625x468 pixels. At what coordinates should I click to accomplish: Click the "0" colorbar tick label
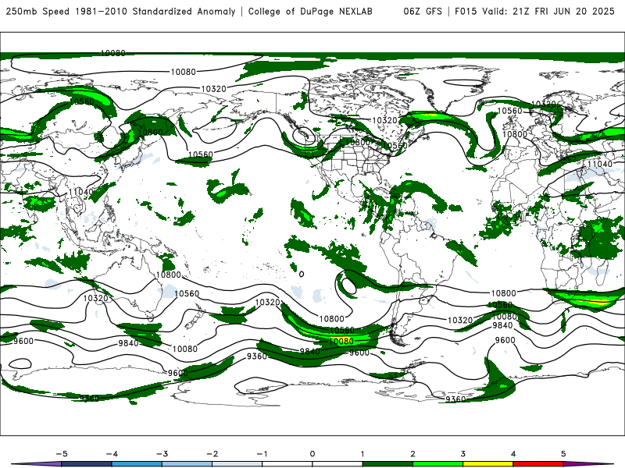coord(312,454)
